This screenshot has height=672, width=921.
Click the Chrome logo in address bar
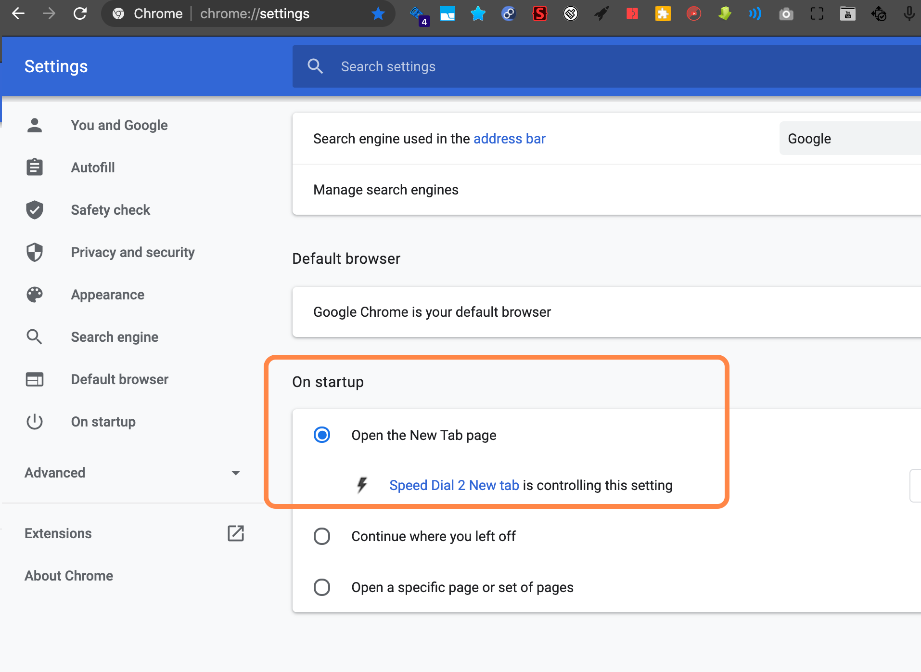tap(118, 13)
